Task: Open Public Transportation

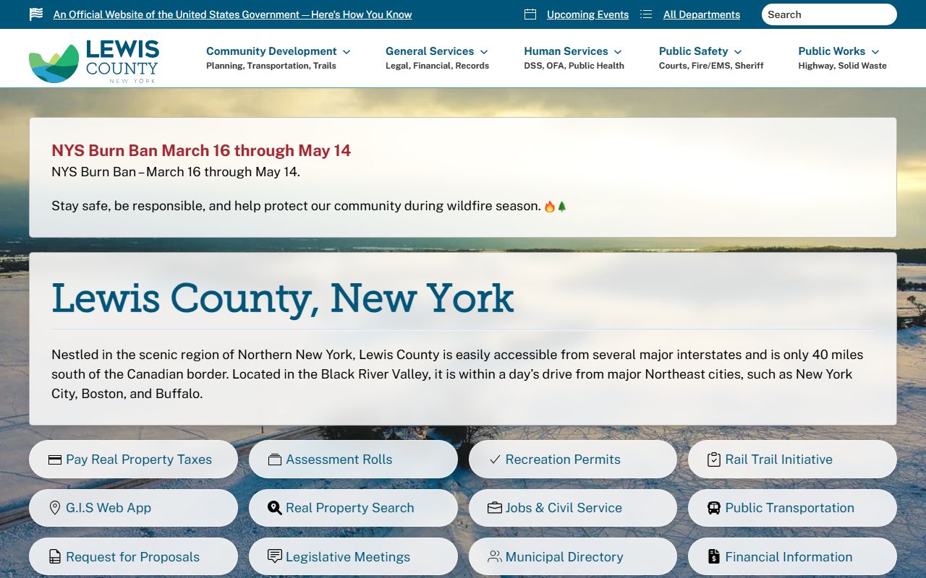Action: point(792,508)
